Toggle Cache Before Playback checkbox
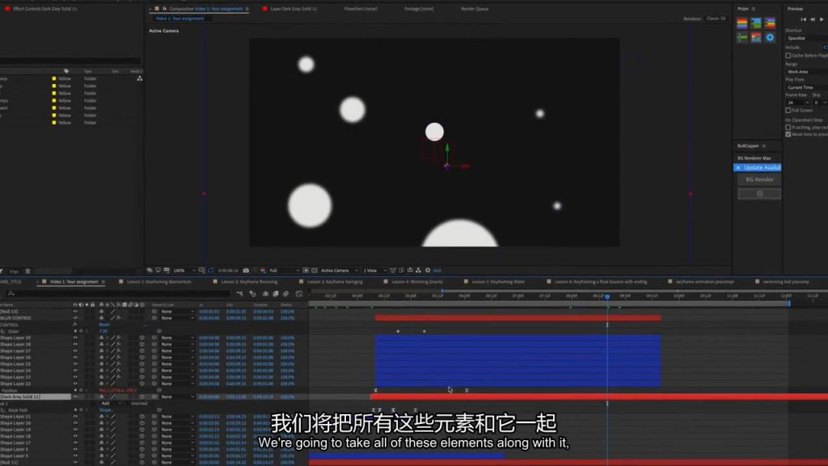 (788, 56)
